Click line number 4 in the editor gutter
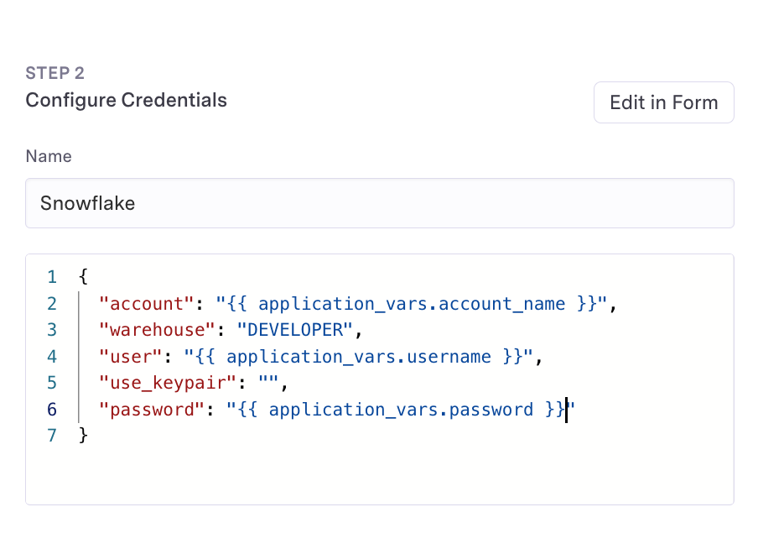The width and height of the screenshot is (758, 549). [52, 357]
